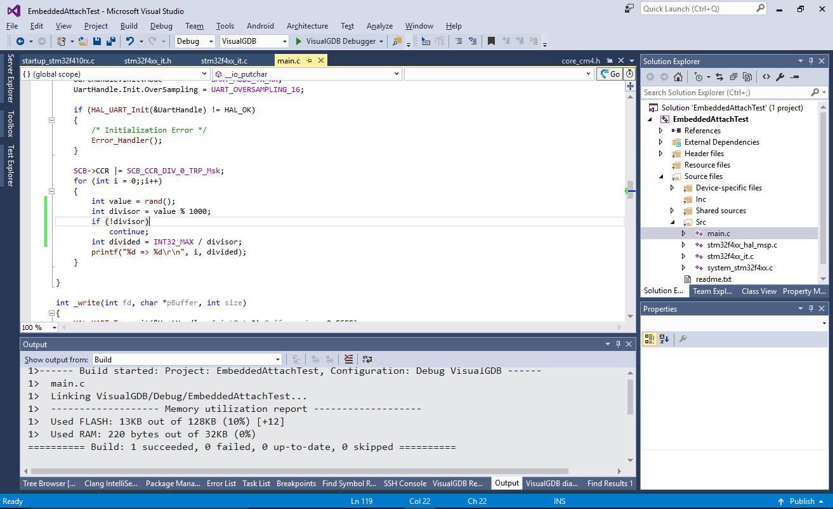Click the Find in Files toolbar icon
833x509 pixels.
click(397, 41)
